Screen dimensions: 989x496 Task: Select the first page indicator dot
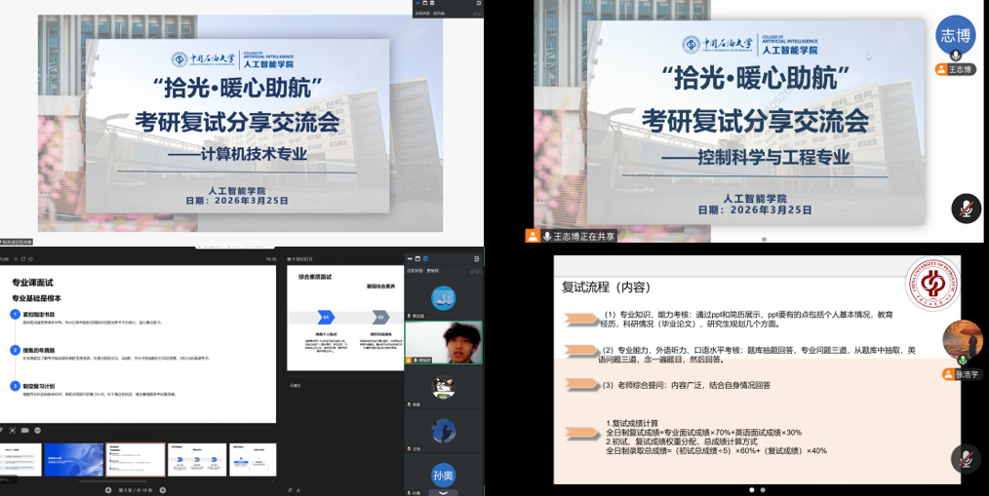(750, 489)
